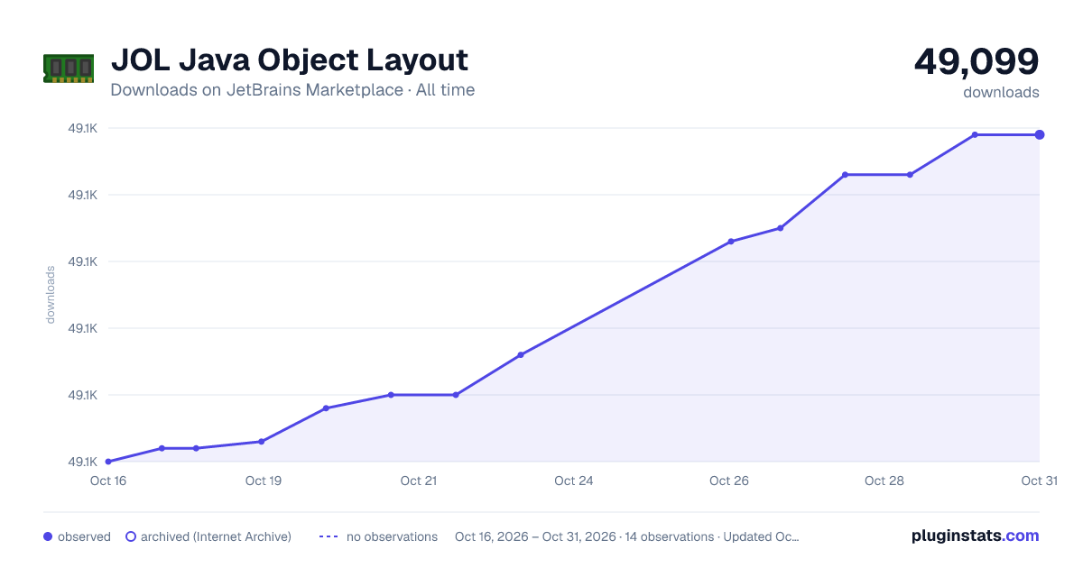Click the 'observed' legend label
The height and width of the screenshot is (568, 1083).
click(x=84, y=536)
